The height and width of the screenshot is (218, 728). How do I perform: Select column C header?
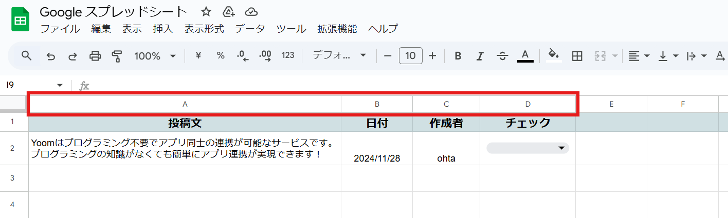[446, 104]
